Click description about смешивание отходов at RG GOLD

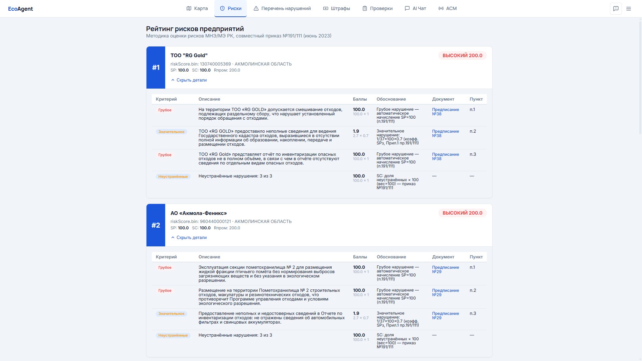(x=271, y=114)
